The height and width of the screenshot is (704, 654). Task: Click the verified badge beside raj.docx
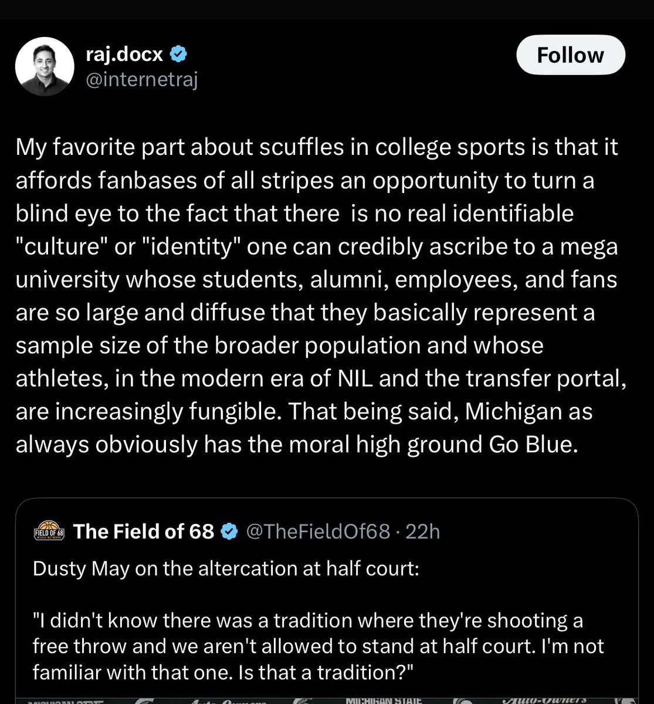point(179,55)
